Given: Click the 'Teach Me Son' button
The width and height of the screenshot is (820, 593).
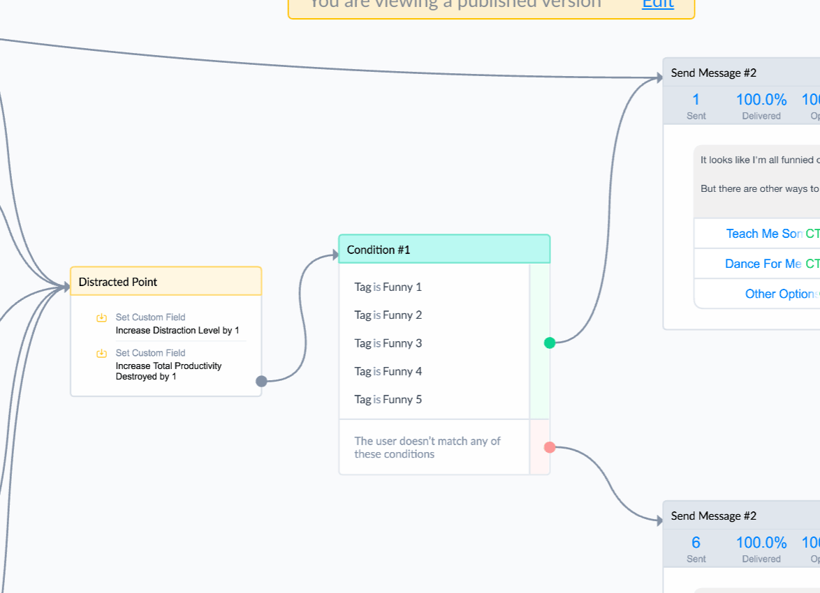Looking at the screenshot, I should [757, 234].
